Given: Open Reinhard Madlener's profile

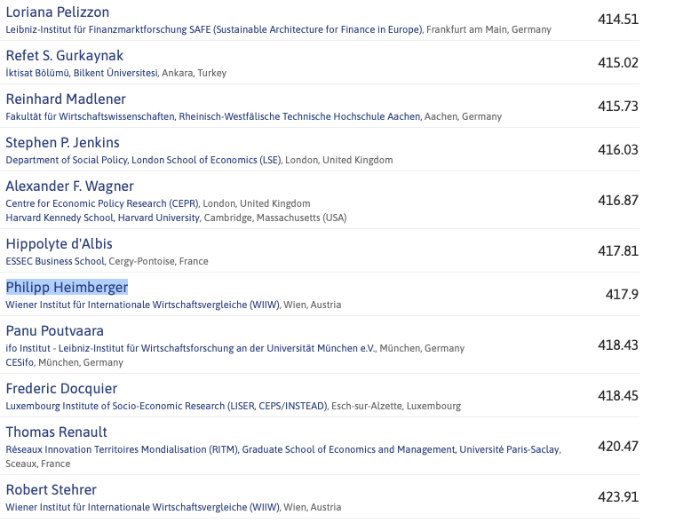Looking at the screenshot, I should point(66,99).
